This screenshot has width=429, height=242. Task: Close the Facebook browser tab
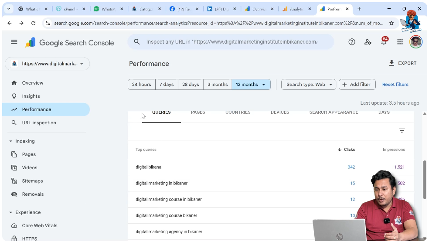(197, 9)
